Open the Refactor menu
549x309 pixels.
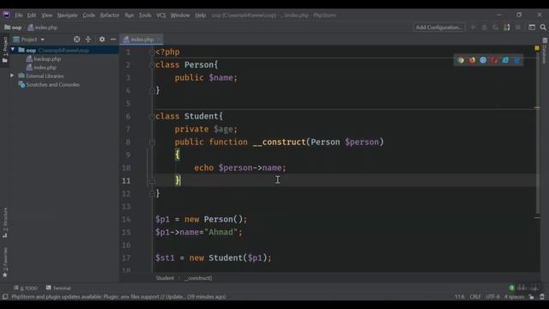click(x=110, y=15)
